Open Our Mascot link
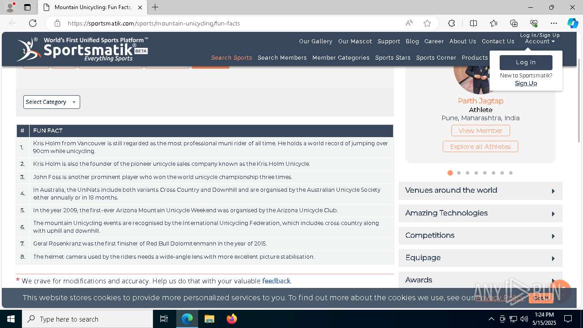583x328 pixels. 355,41
